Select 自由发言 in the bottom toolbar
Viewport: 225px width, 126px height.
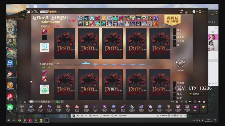[94, 115]
